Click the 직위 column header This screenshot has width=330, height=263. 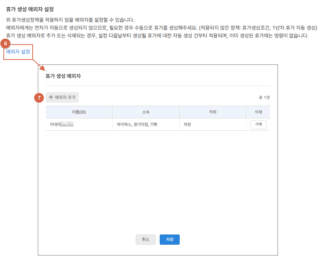click(x=213, y=112)
